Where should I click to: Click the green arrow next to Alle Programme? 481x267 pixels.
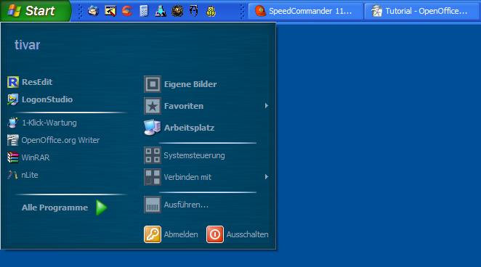pyautogui.click(x=101, y=208)
